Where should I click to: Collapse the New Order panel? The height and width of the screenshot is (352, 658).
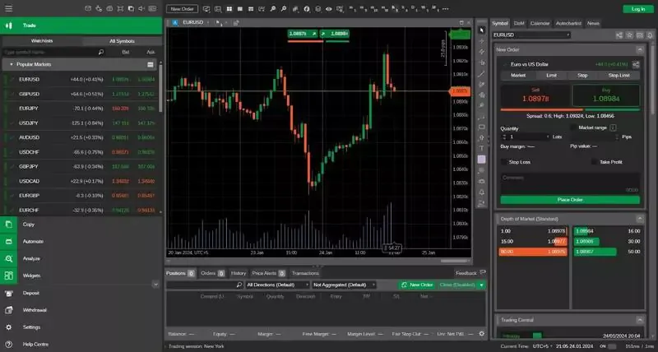(640, 50)
